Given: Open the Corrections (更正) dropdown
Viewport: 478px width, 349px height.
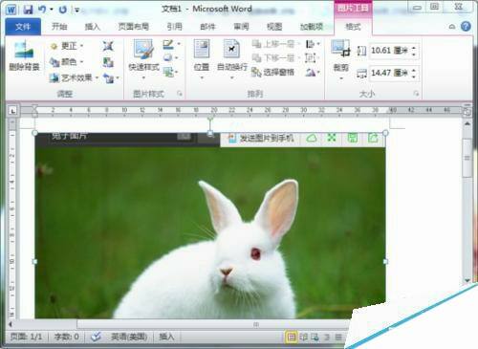Looking at the screenshot, I should pos(67,46).
